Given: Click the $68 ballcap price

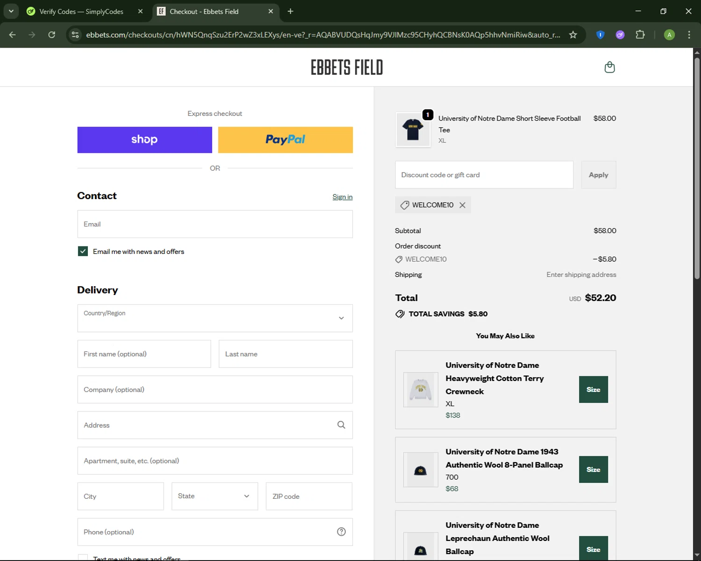Looking at the screenshot, I should pos(452,489).
